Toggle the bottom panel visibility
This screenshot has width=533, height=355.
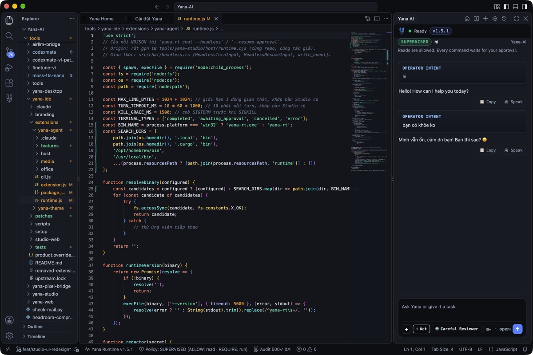(515, 7)
